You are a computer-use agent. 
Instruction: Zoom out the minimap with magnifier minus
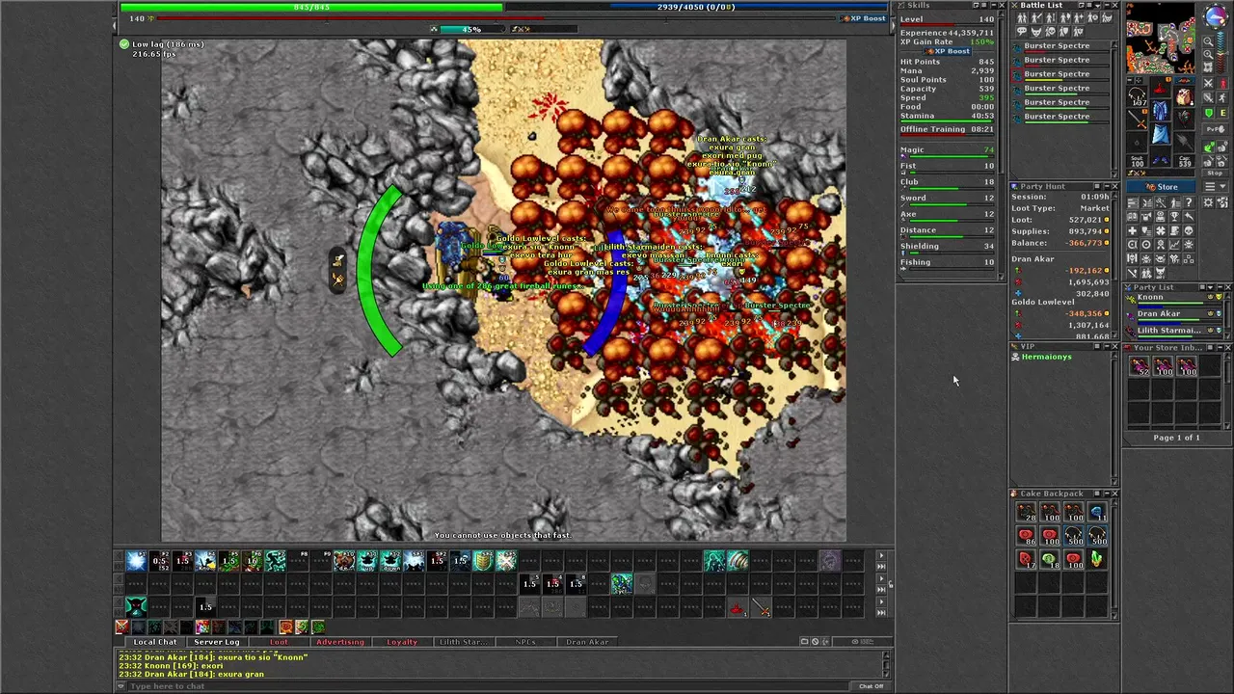tap(1208, 40)
